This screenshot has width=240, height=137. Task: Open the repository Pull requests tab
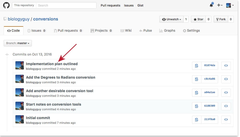coord(68,31)
